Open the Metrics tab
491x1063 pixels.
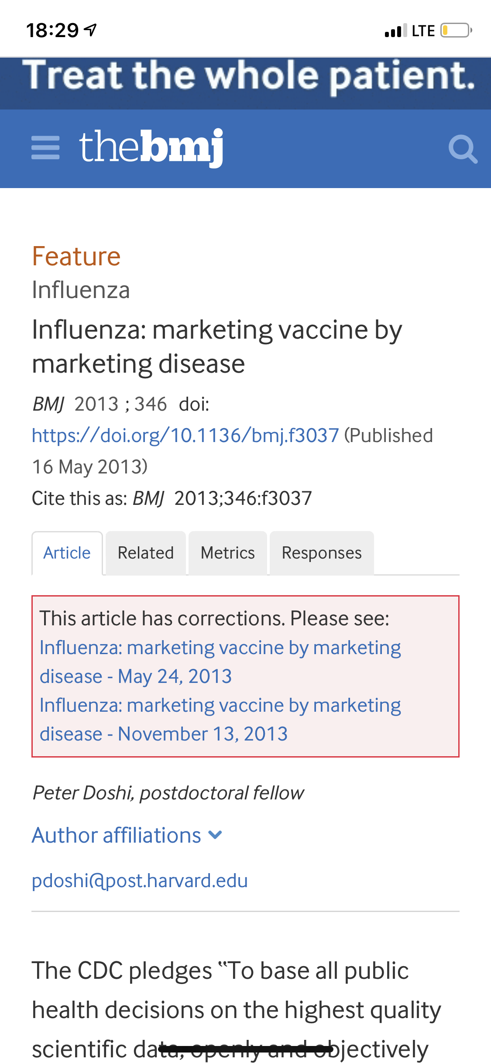point(227,553)
